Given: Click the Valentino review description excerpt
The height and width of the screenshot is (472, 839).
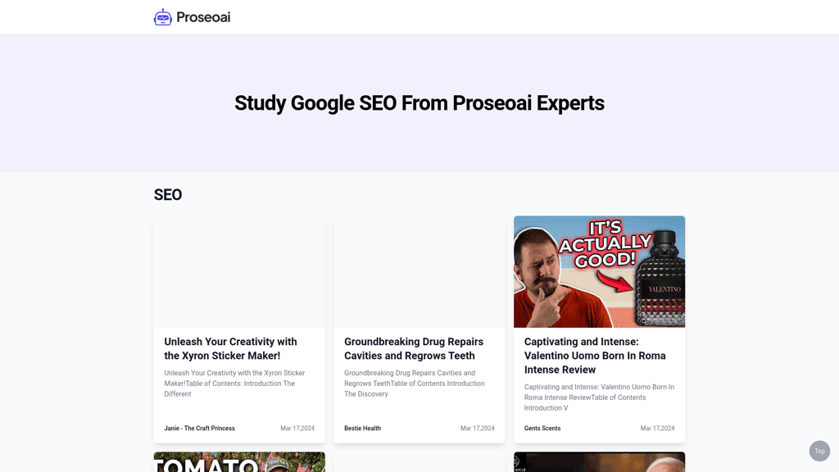Looking at the screenshot, I should coord(599,397).
